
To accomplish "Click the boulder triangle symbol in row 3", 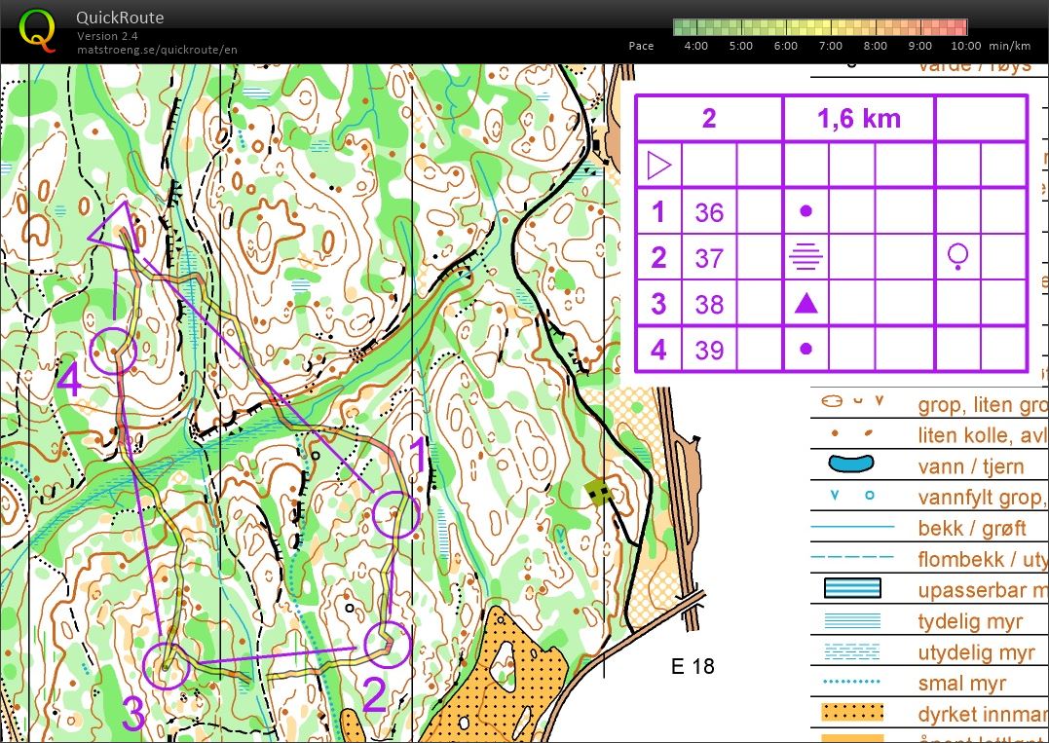I will (x=805, y=303).
